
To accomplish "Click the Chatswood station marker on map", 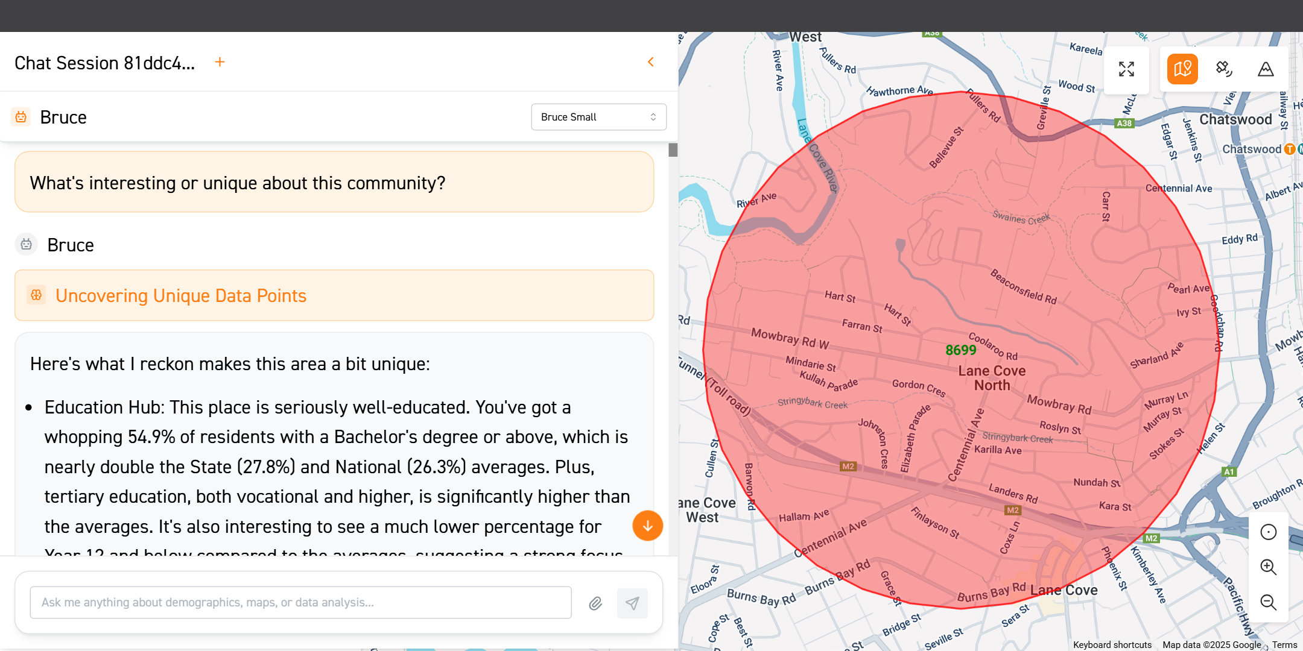I will coord(1289,149).
